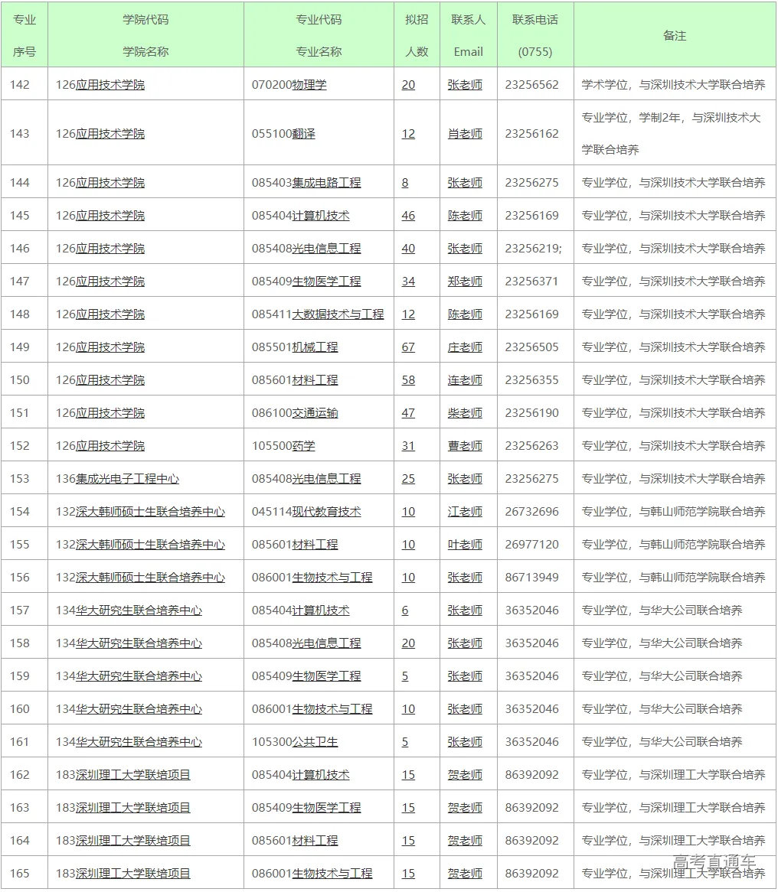The height and width of the screenshot is (892, 778).
Task: Click the 105500药学 major link
Action: [x=303, y=446]
